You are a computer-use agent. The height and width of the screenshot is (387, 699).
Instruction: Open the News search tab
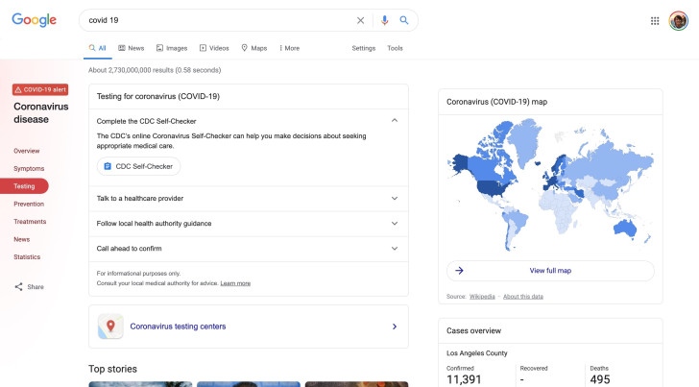(132, 48)
